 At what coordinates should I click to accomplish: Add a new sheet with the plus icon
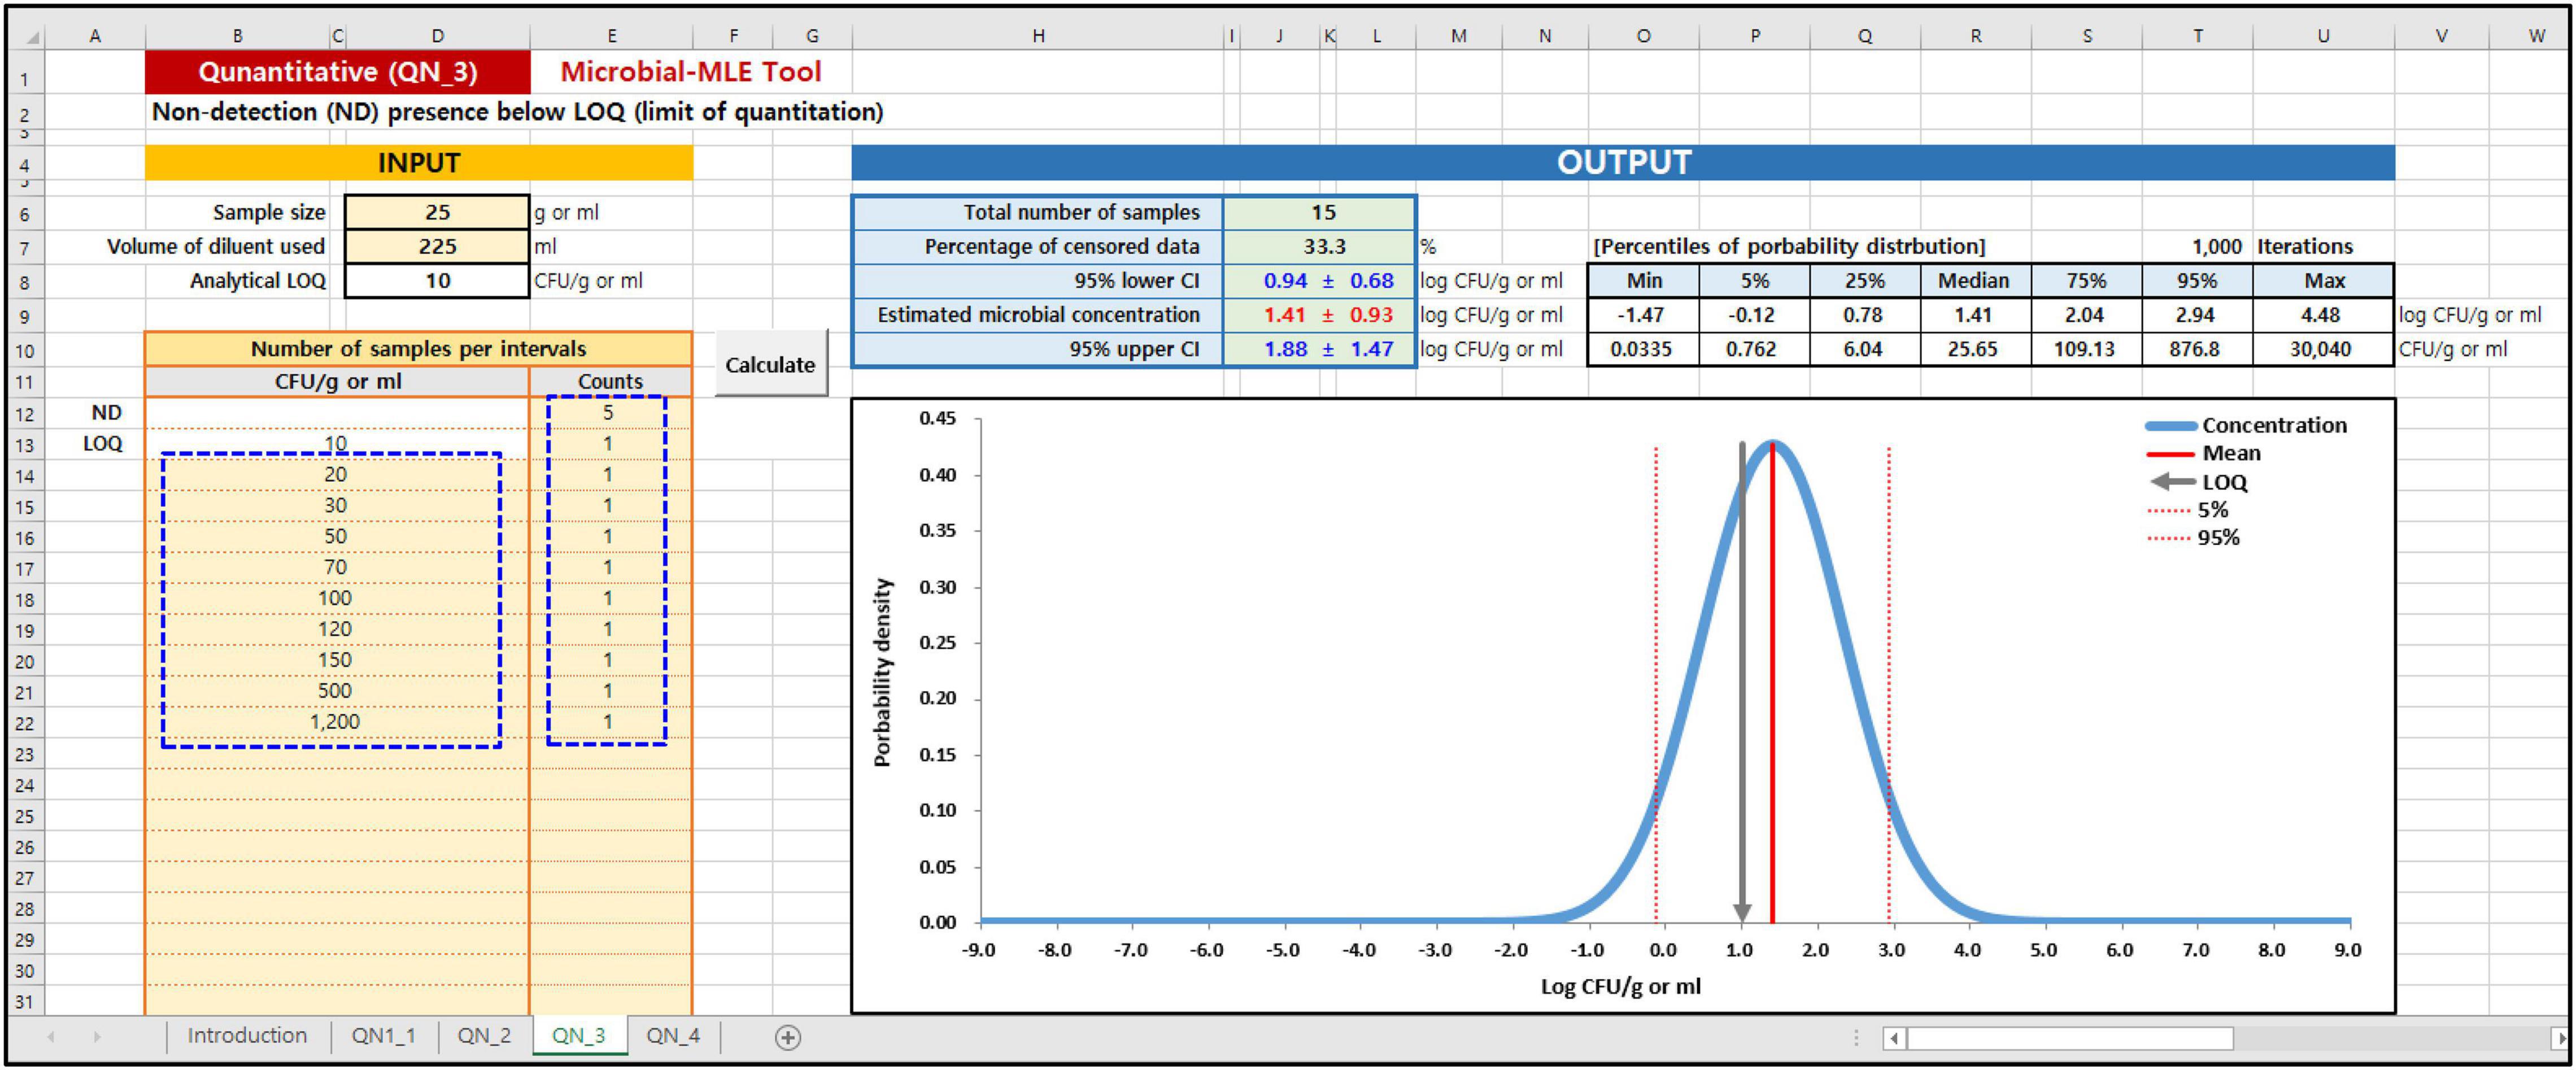[788, 1037]
